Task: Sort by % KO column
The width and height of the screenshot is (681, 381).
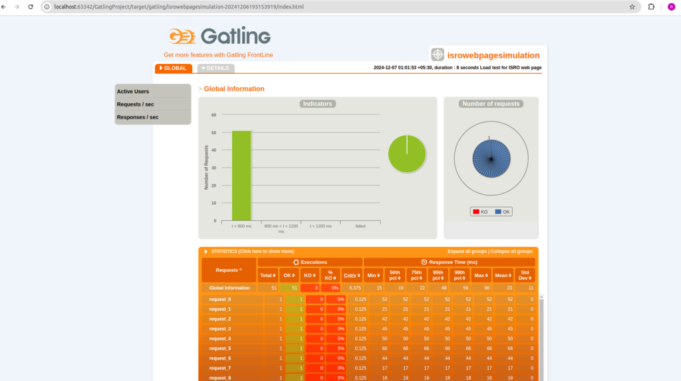Action: pos(330,275)
